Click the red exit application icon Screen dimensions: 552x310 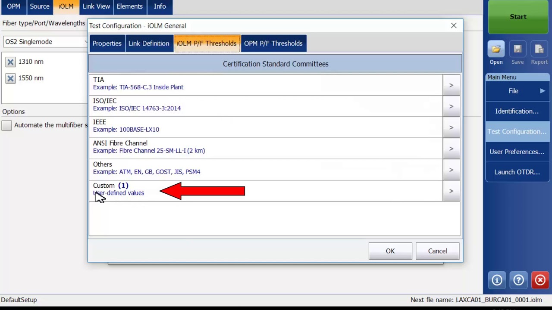[x=540, y=280]
